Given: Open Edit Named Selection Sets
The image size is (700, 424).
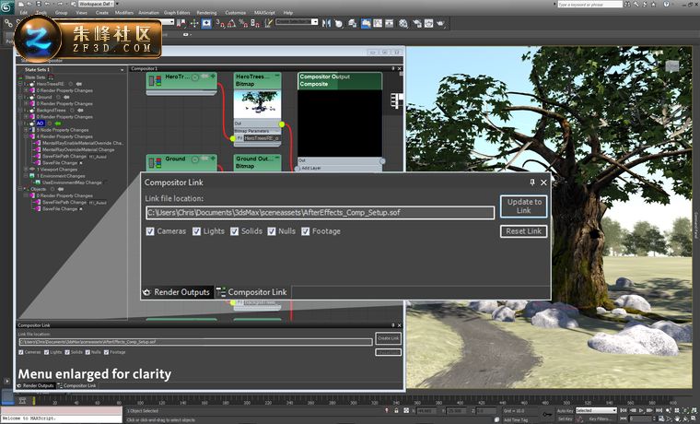Looking at the screenshot, I should click(x=268, y=23).
